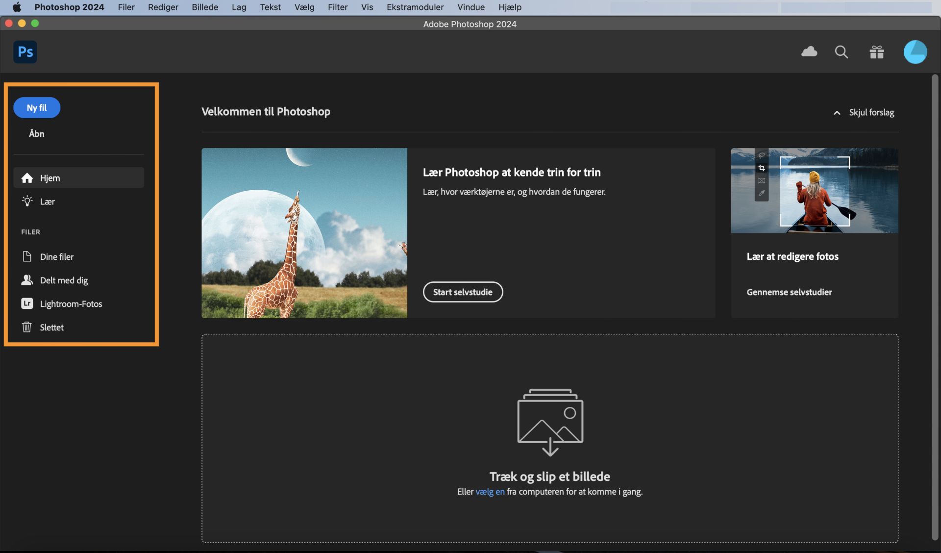Viewport: 941px width, 553px height.
Task: Click the Åbn button
Action: coord(36,133)
